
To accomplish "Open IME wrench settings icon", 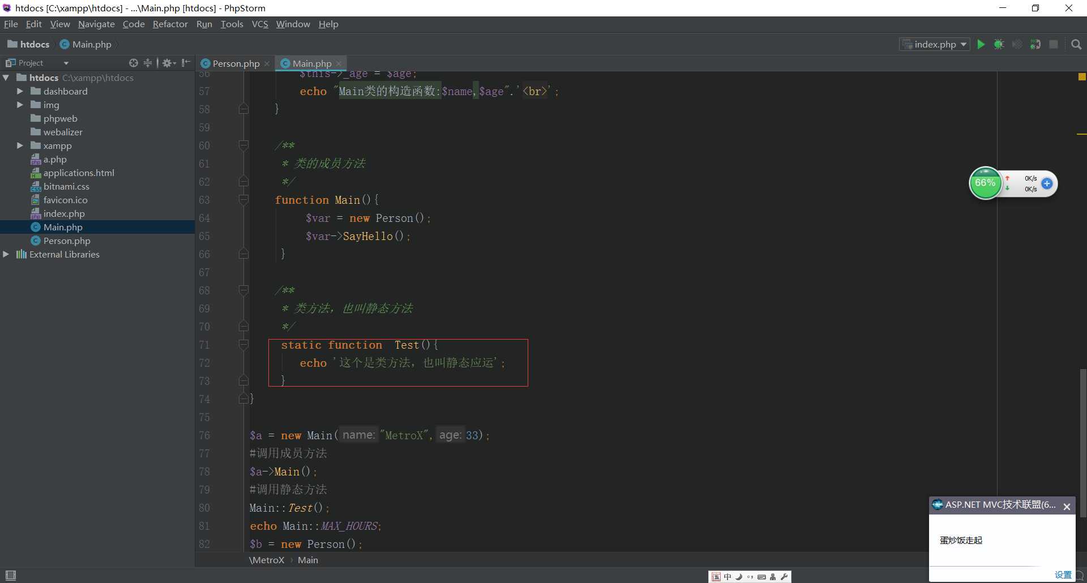I will coord(784,577).
